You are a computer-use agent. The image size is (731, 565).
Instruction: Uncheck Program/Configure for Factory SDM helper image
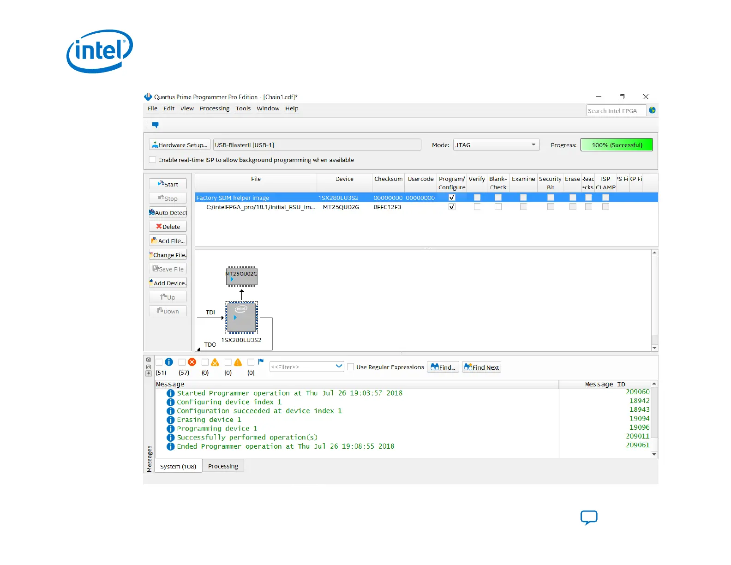[452, 198]
